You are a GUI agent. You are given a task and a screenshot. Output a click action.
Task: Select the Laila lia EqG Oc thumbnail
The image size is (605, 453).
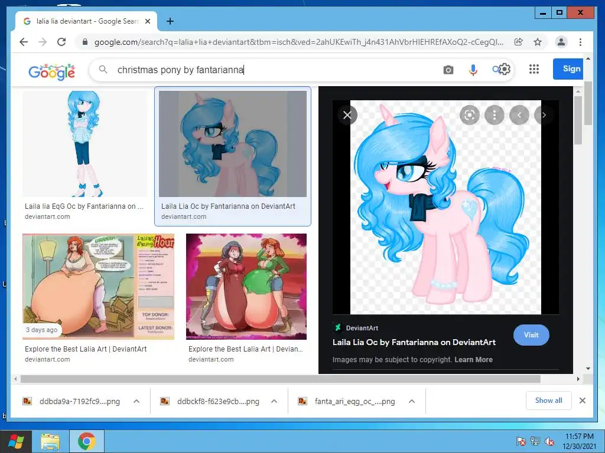(x=84, y=144)
